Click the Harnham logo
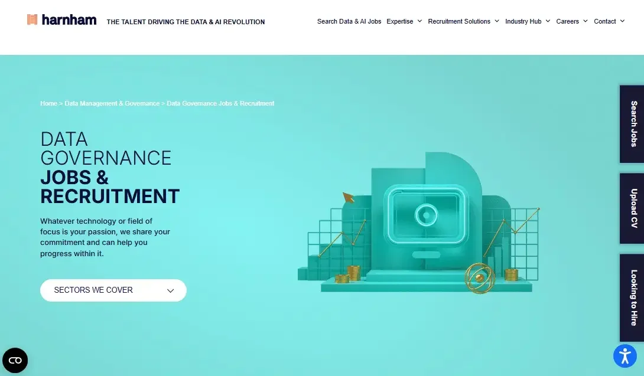 point(61,19)
